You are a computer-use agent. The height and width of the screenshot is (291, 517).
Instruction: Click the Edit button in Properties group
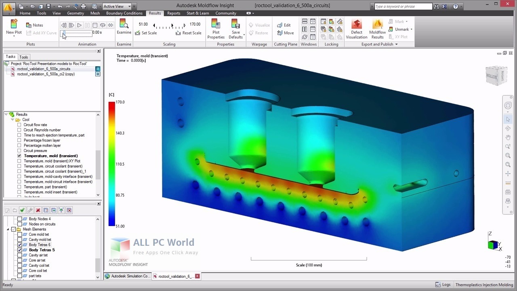click(x=284, y=25)
